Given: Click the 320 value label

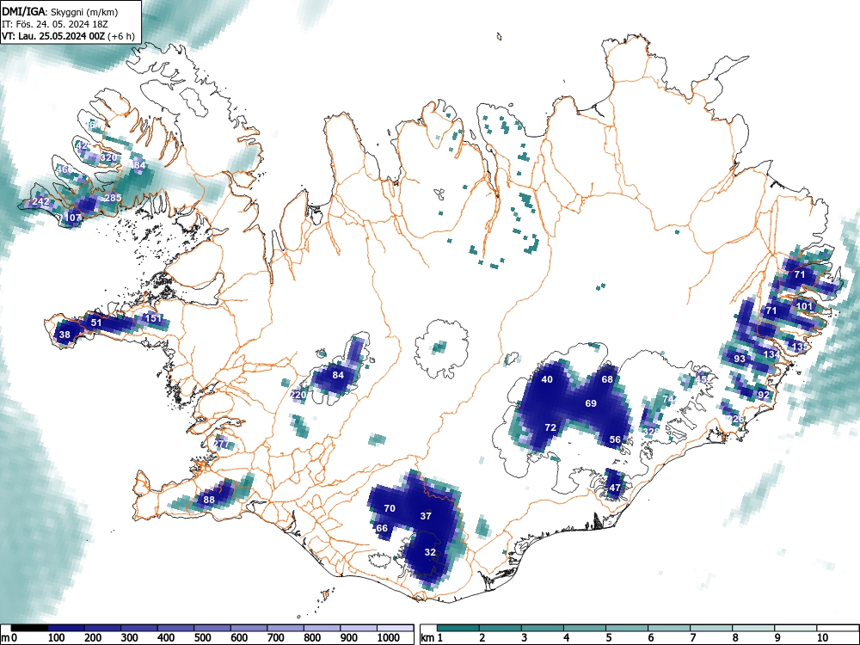Looking at the screenshot, I should (109, 157).
